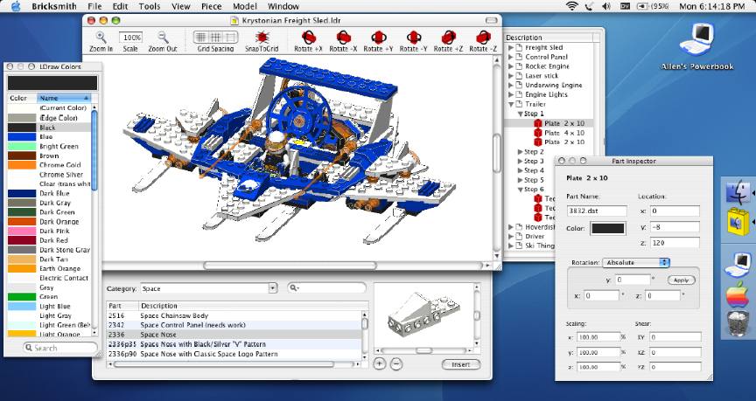The width and height of the screenshot is (756, 401).
Task: Click the Rotate -Z toolbar icon
Action: (482, 38)
